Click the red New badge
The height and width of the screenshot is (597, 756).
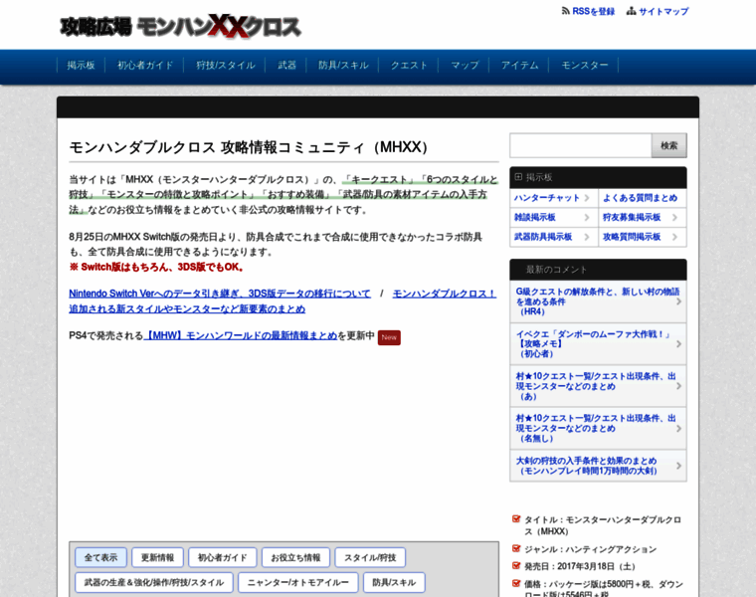389,337
